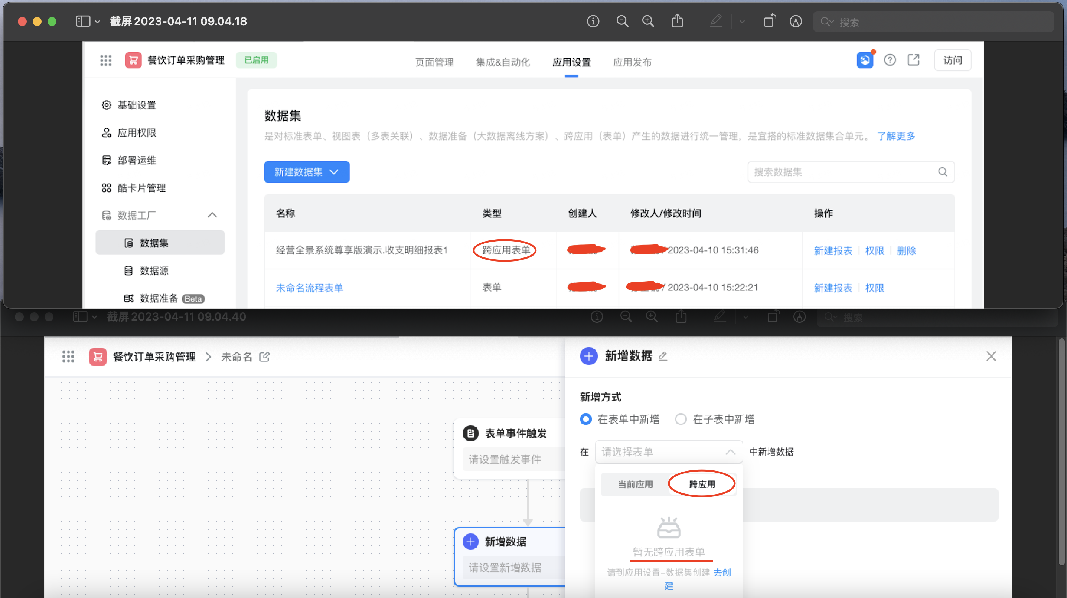Click the 请设置新增数据 placeholder
The image size is (1067, 598).
click(505, 567)
